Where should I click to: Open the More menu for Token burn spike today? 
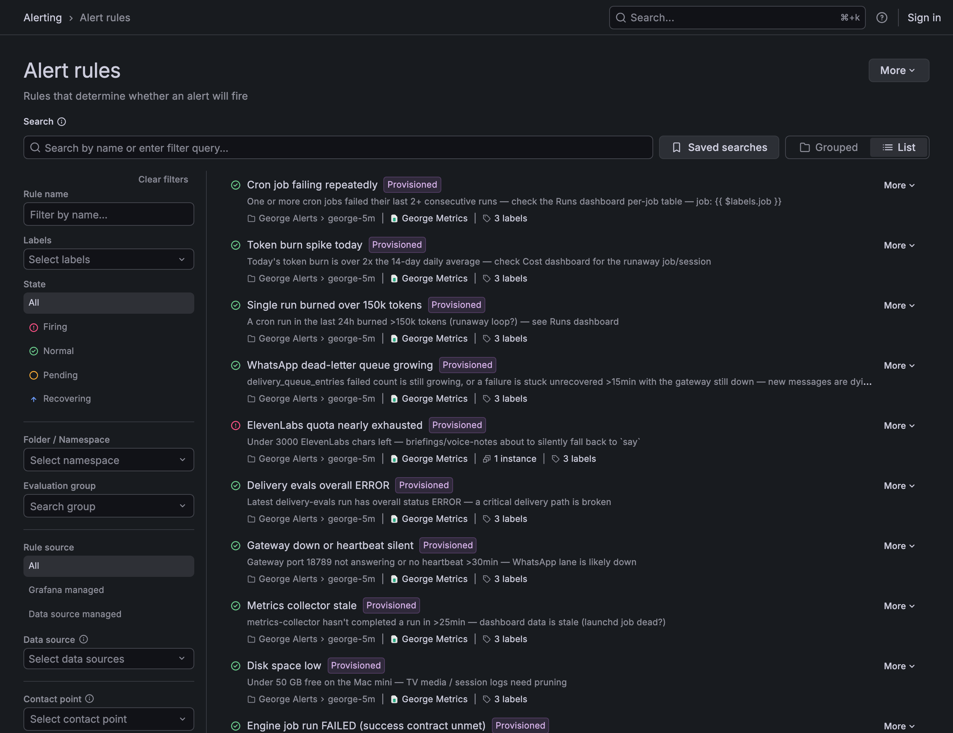(x=899, y=245)
